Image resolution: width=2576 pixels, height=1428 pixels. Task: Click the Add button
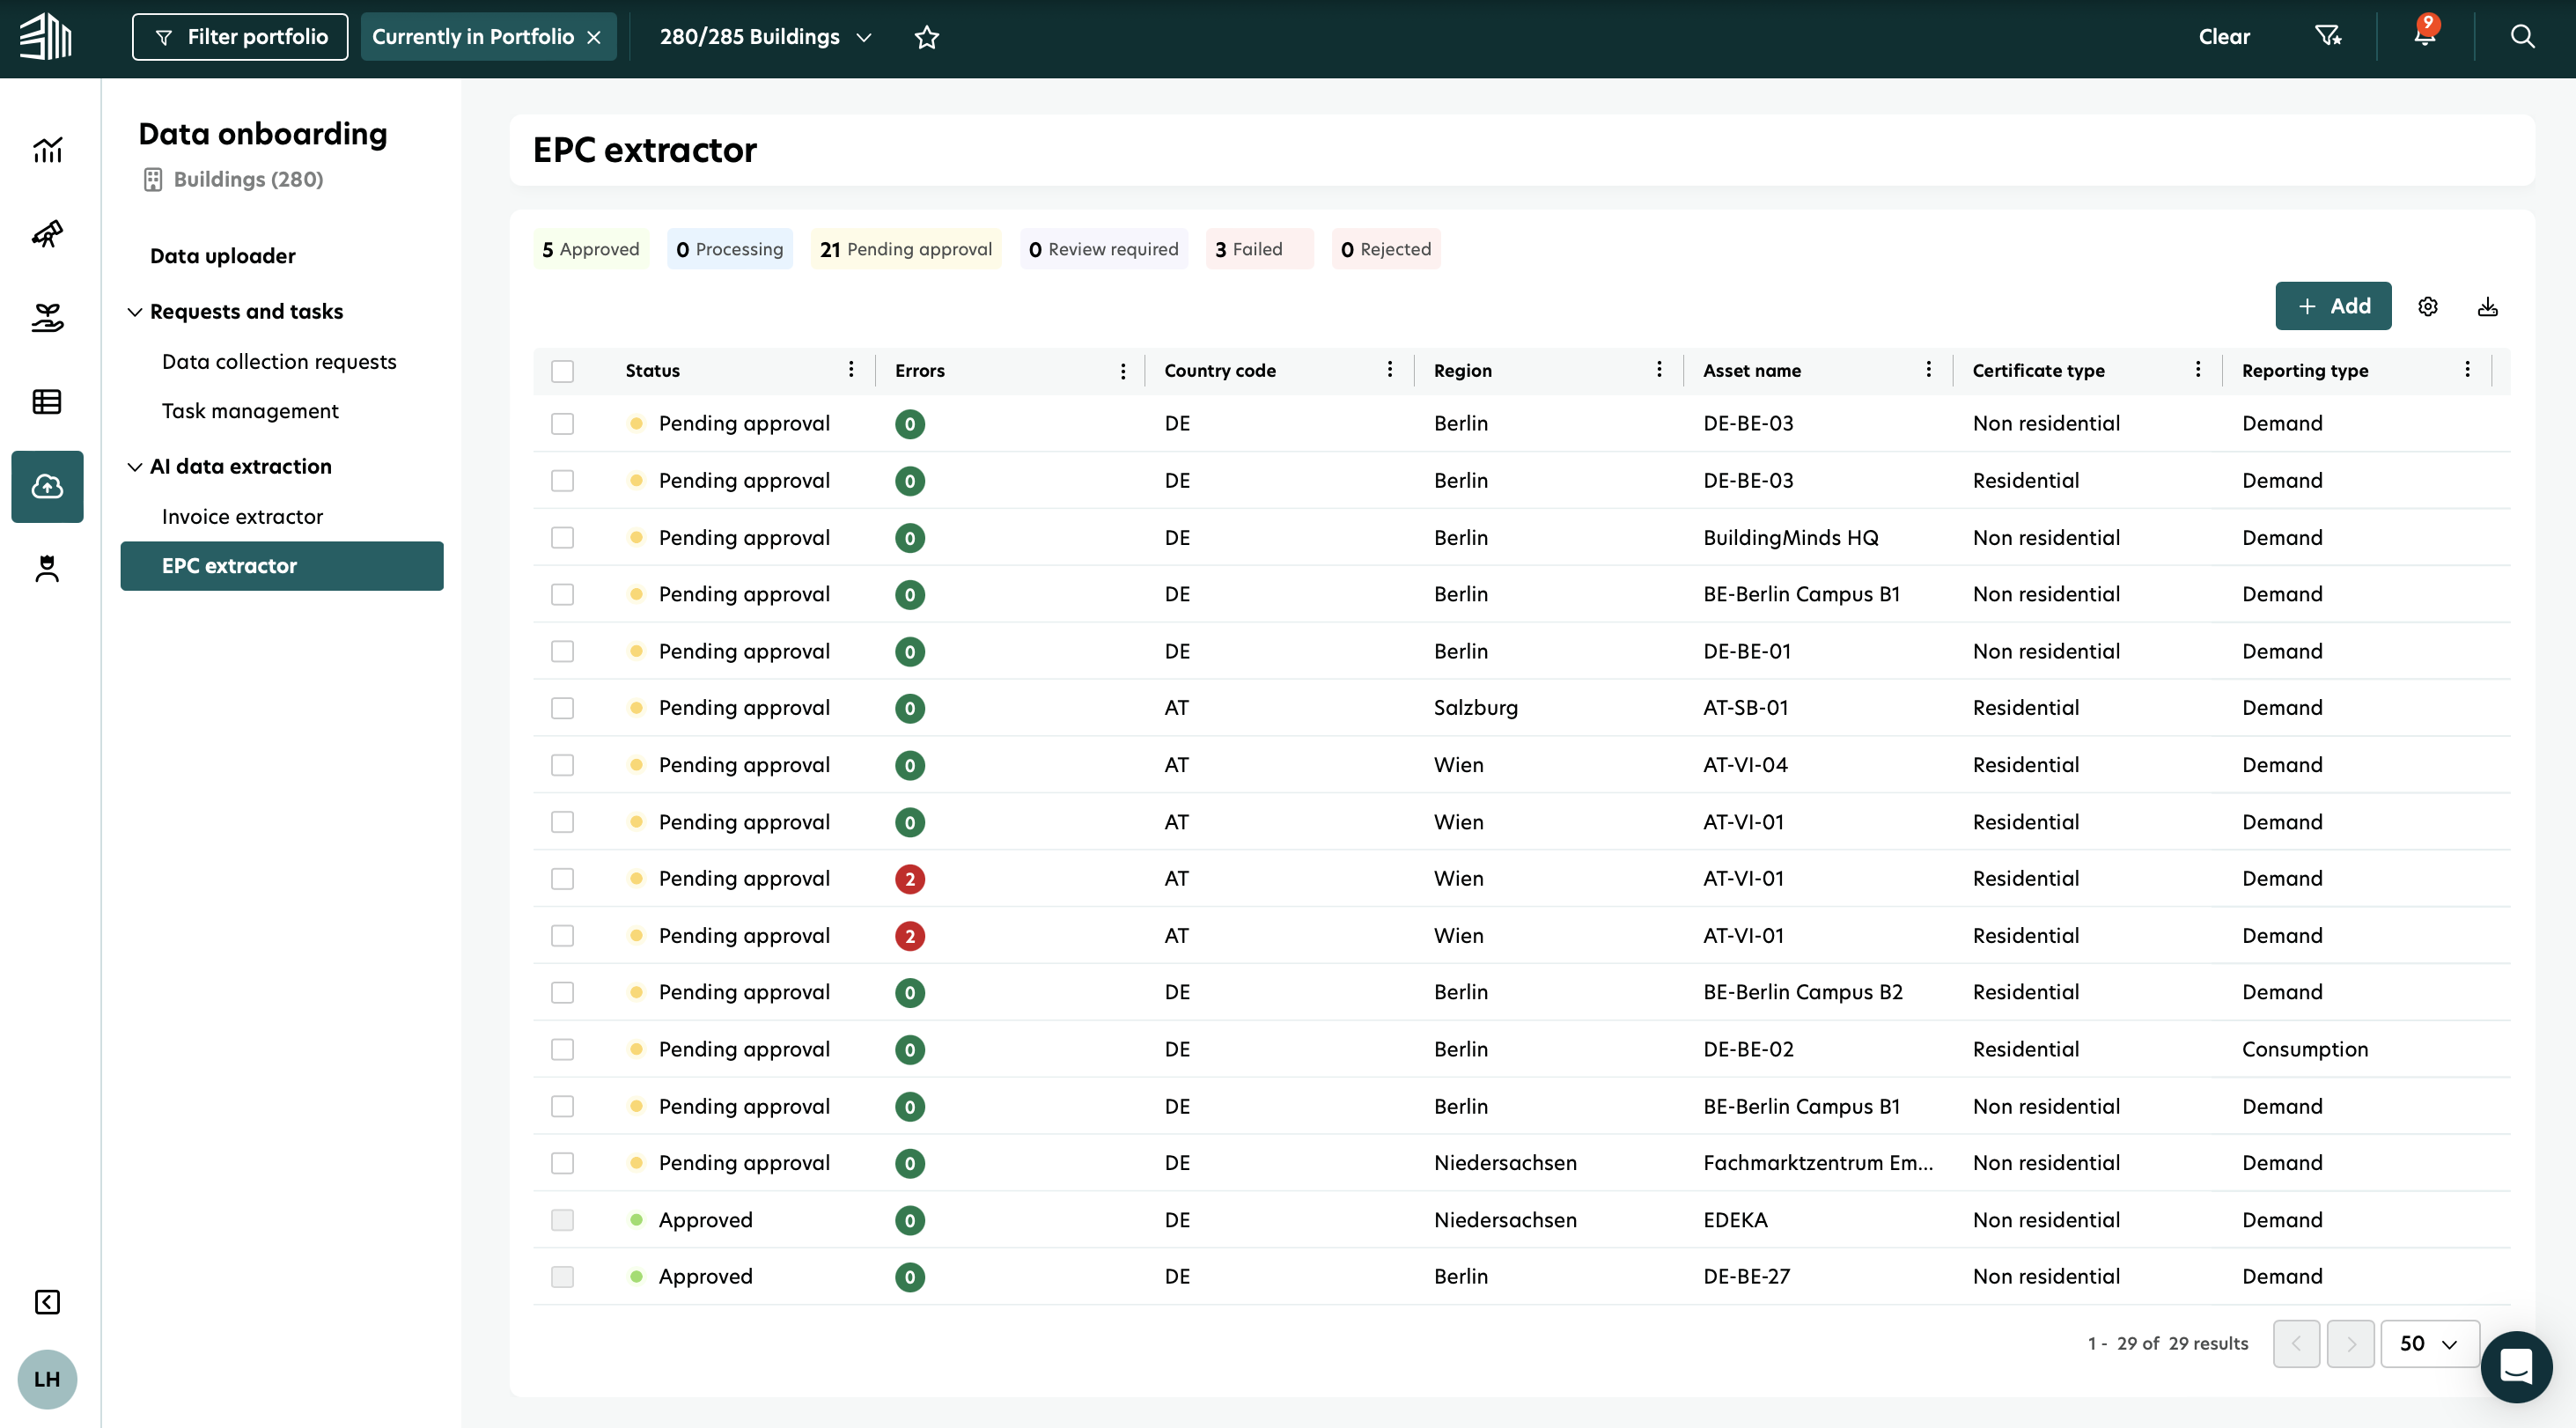tap(2332, 306)
